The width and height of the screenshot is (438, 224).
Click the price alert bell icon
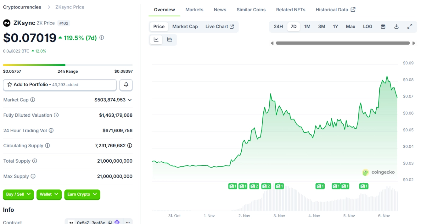[x=126, y=85]
